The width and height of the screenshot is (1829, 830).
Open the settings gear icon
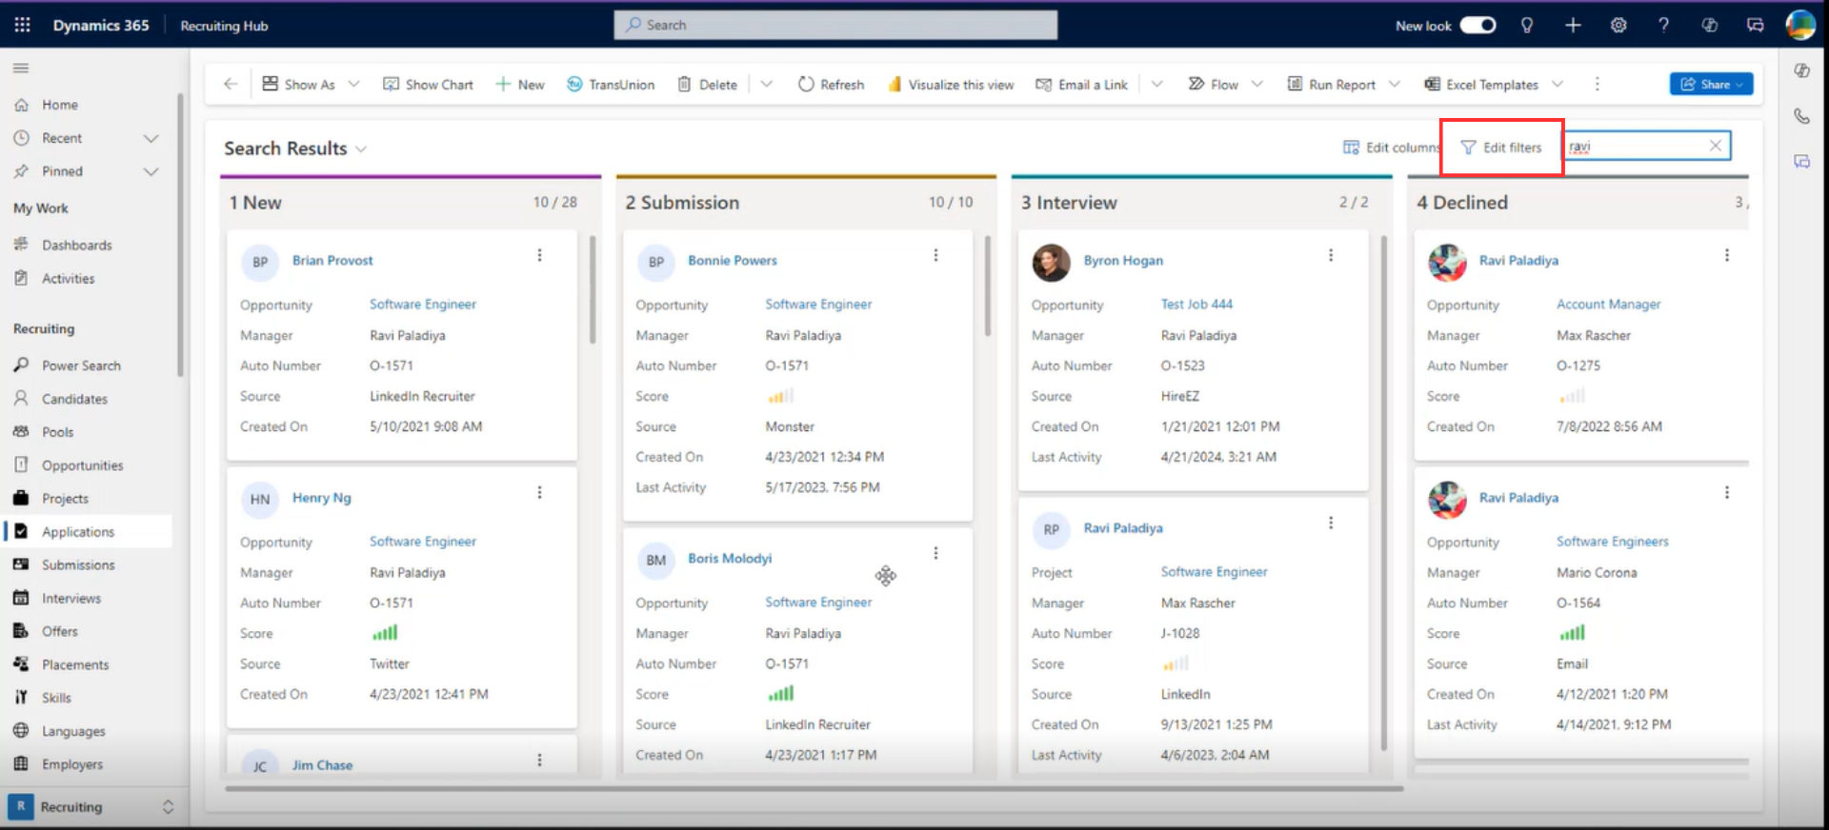(1618, 25)
